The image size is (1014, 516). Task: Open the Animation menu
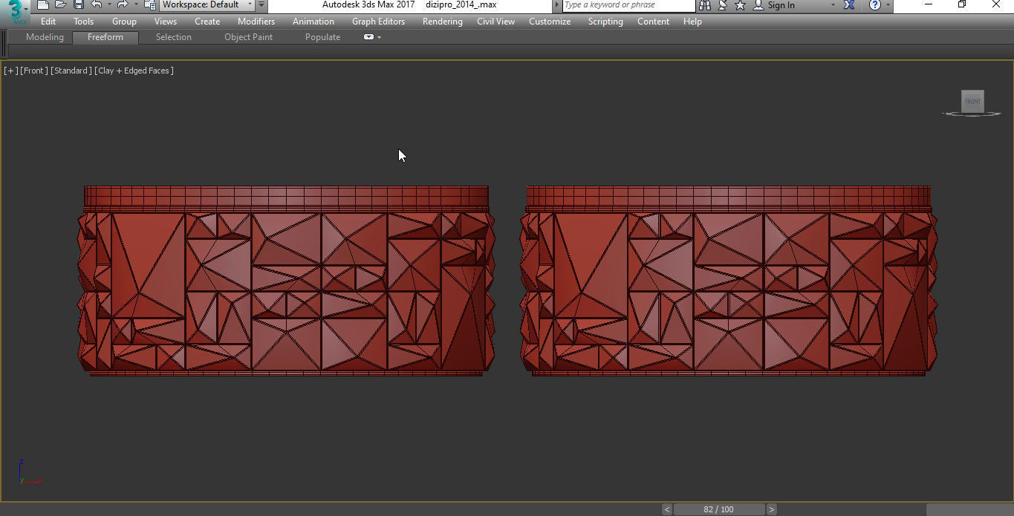coord(313,22)
